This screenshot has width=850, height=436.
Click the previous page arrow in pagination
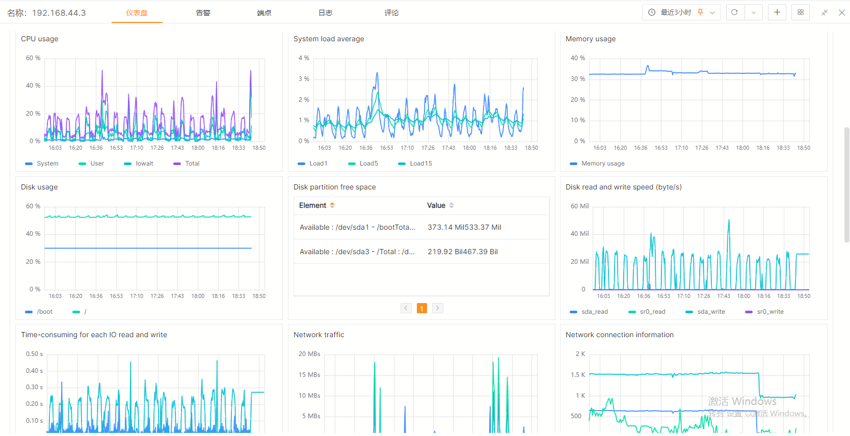pos(406,308)
